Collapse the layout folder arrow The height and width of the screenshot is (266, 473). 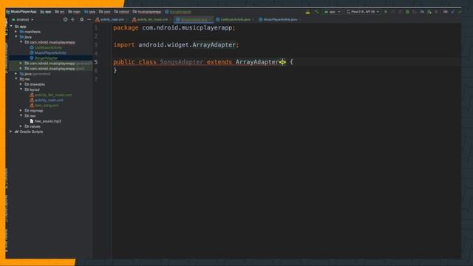point(21,89)
